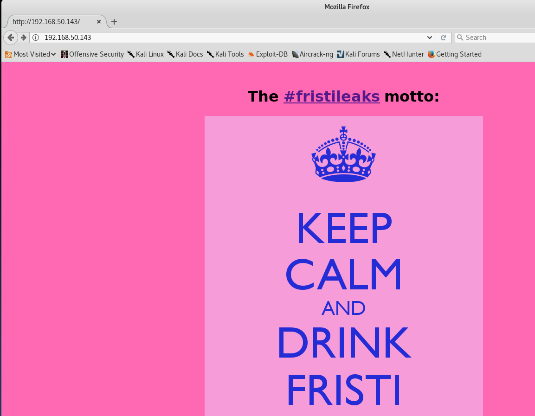Open Aircrack-ng bookmark
This screenshot has height=416, width=535.
[x=312, y=54]
